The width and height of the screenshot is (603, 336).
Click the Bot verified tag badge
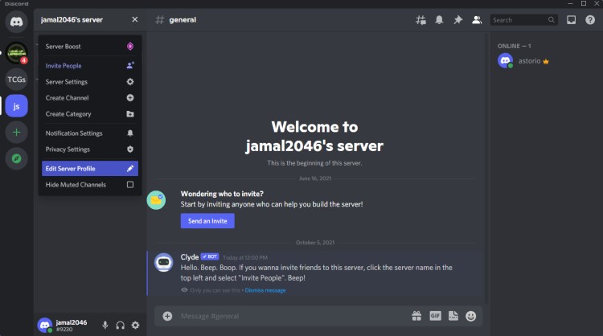click(210, 256)
